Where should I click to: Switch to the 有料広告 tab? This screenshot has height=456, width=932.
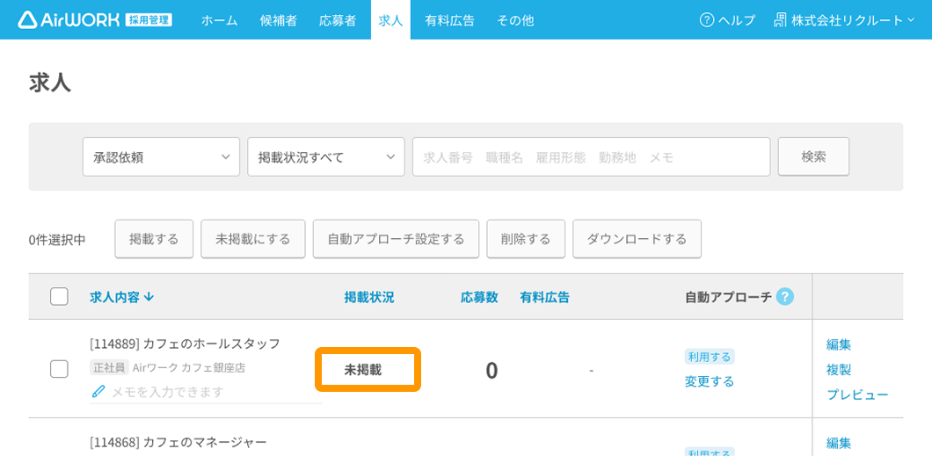pos(450,20)
